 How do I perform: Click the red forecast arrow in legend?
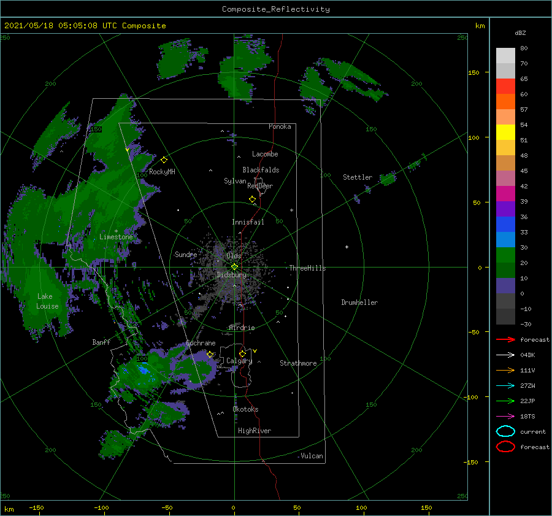pyautogui.click(x=505, y=339)
